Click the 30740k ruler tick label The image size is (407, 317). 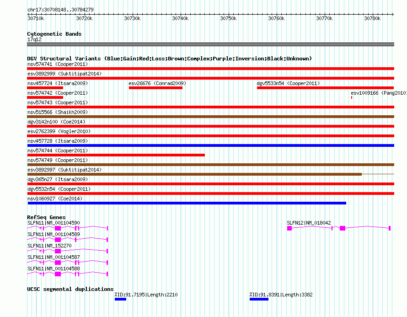(180, 18)
